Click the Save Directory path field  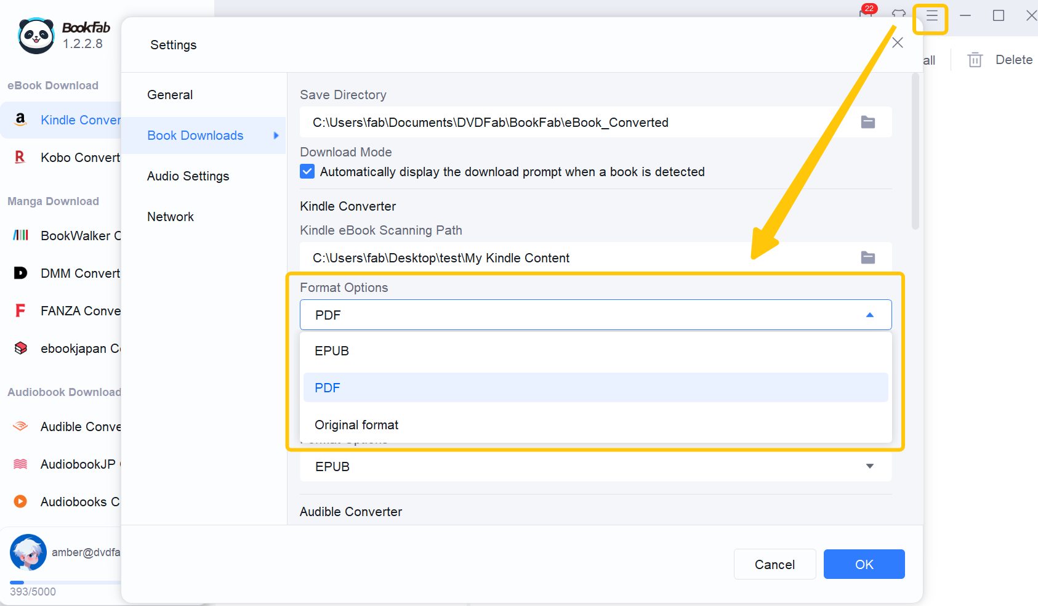(x=596, y=122)
